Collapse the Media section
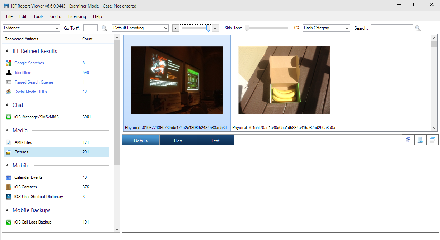 coord(8,131)
